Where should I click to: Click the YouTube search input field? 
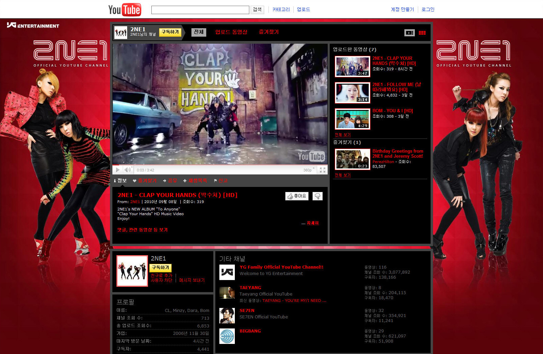tap(200, 10)
